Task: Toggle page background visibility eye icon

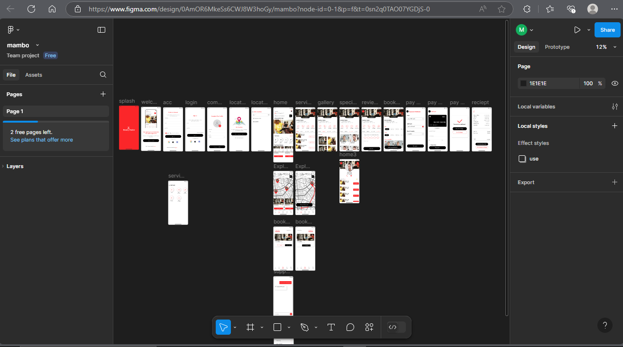Action: tap(615, 83)
